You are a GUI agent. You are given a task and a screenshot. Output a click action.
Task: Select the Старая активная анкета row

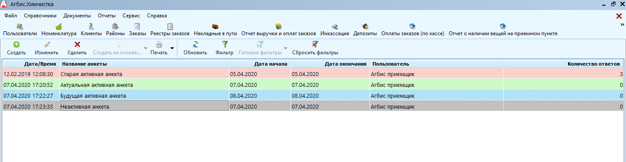(313, 74)
